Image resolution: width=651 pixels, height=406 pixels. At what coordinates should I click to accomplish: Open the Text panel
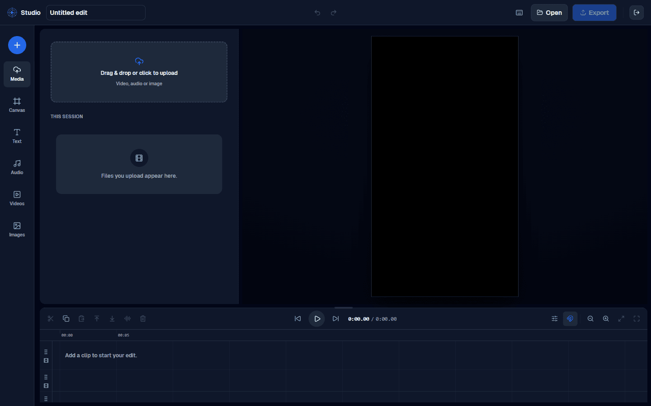tap(17, 136)
